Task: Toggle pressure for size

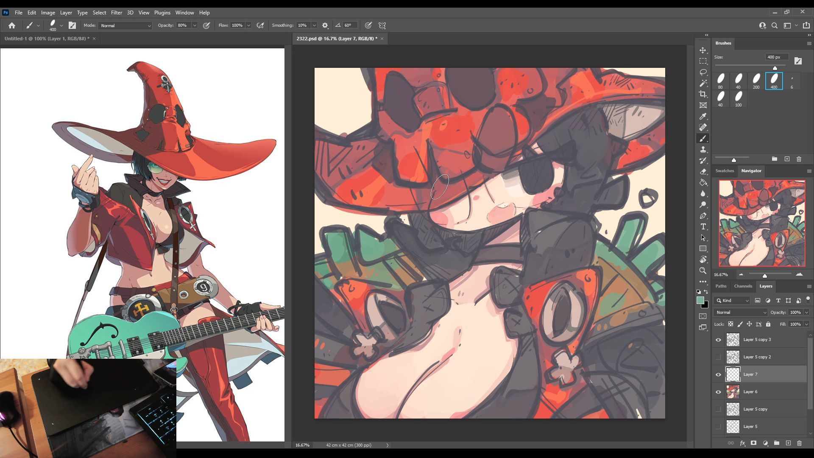Action: coord(368,25)
